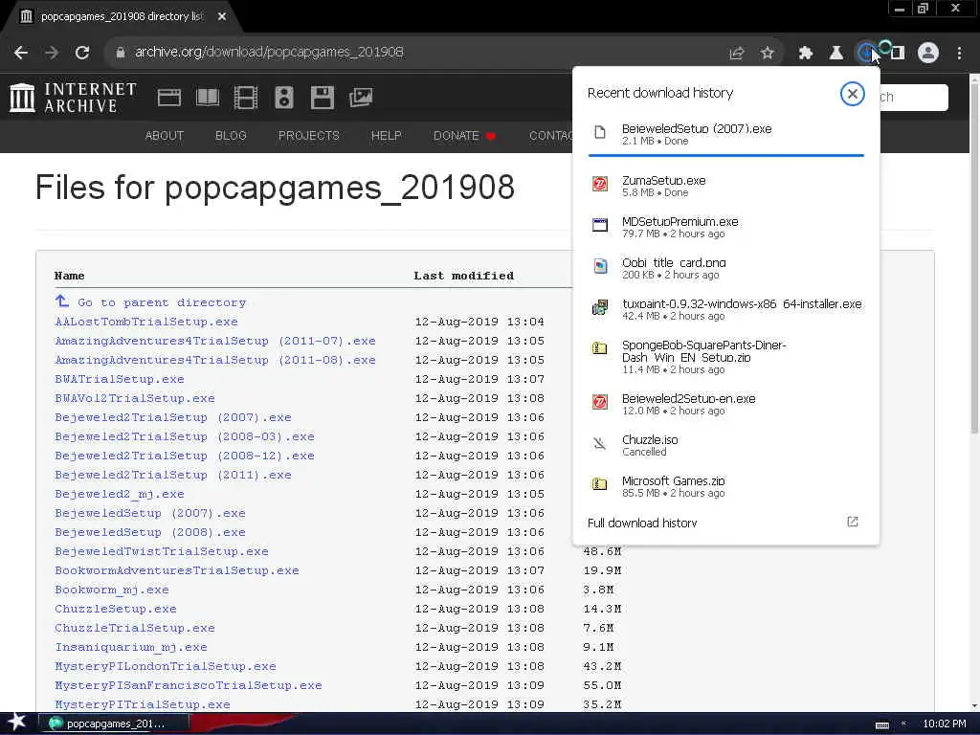This screenshot has width=980, height=735.
Task: Click Microsoft Games.zip file icon
Action: [600, 483]
